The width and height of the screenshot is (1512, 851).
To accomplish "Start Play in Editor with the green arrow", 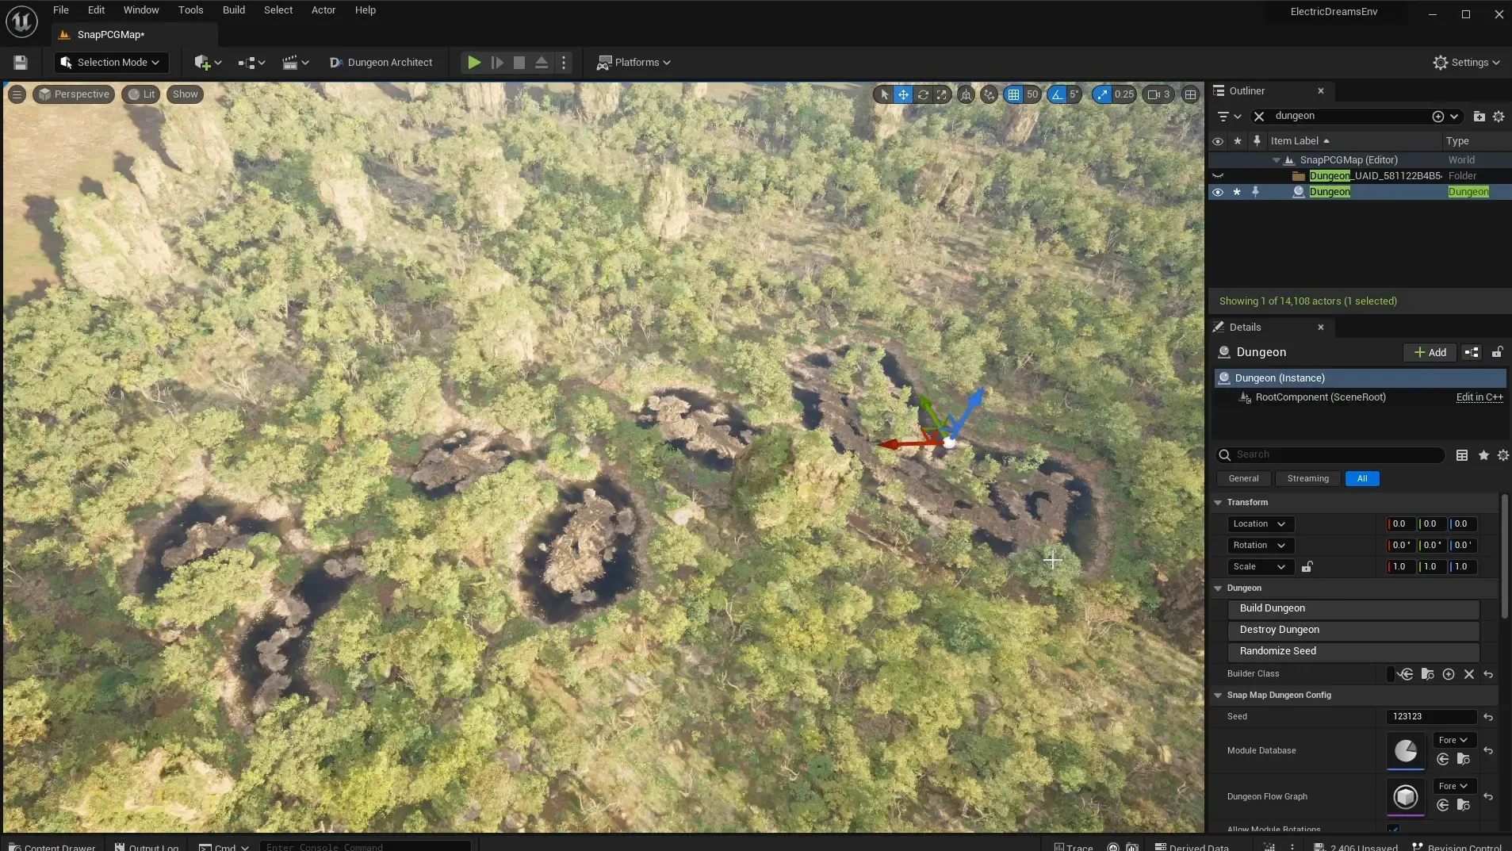I will coord(474,63).
